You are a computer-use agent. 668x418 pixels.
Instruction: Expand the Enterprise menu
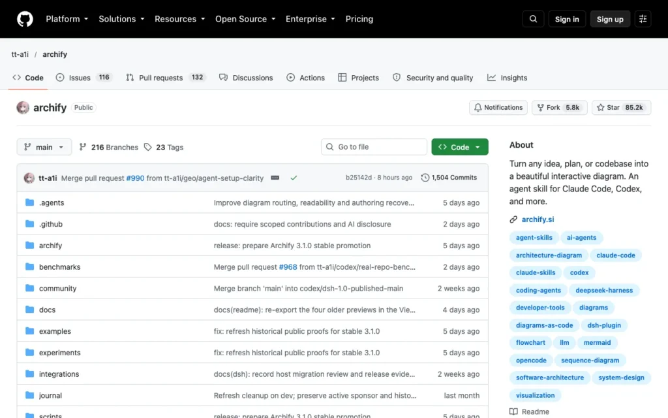click(310, 19)
